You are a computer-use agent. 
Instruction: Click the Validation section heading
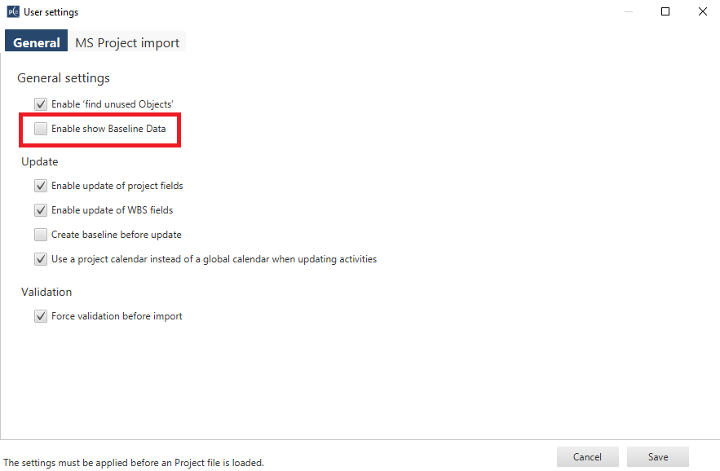click(x=46, y=292)
